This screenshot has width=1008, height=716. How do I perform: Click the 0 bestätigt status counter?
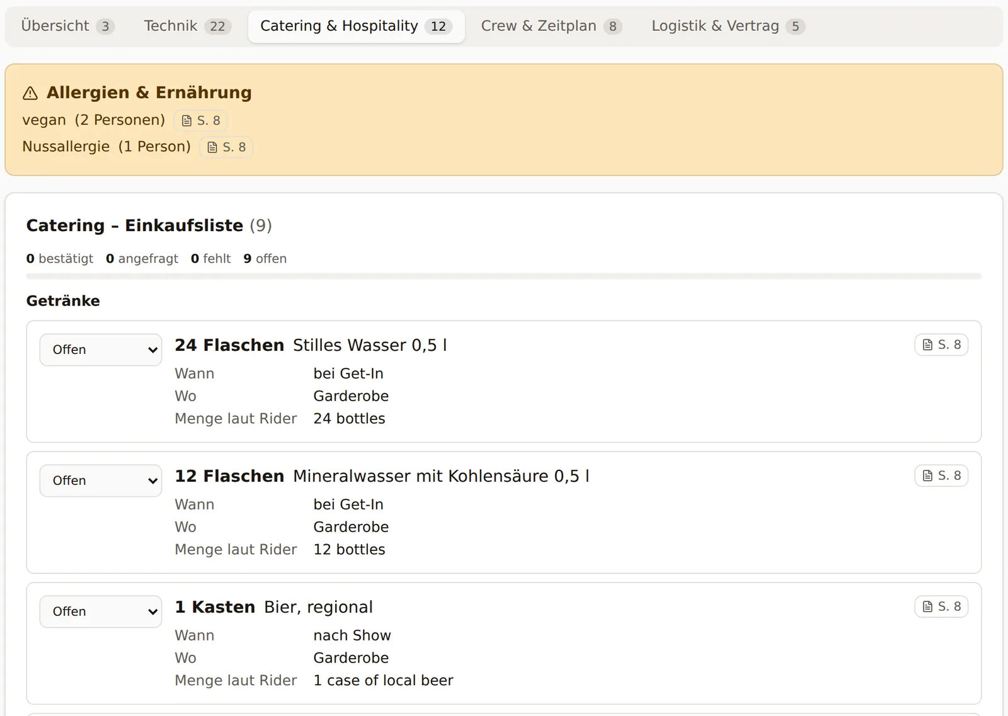(60, 259)
